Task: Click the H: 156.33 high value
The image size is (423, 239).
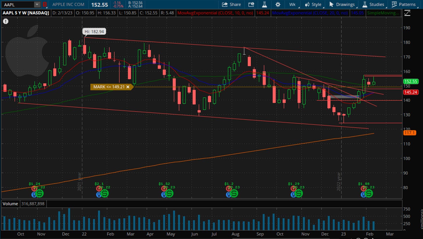Action: point(107,13)
